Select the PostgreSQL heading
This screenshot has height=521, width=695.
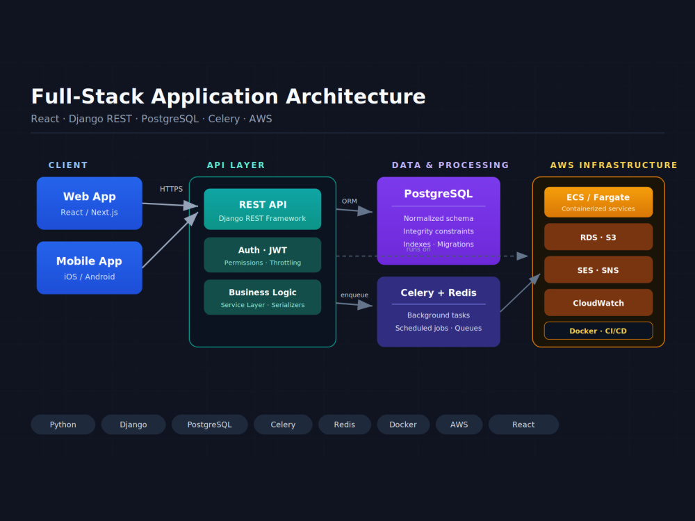439,194
